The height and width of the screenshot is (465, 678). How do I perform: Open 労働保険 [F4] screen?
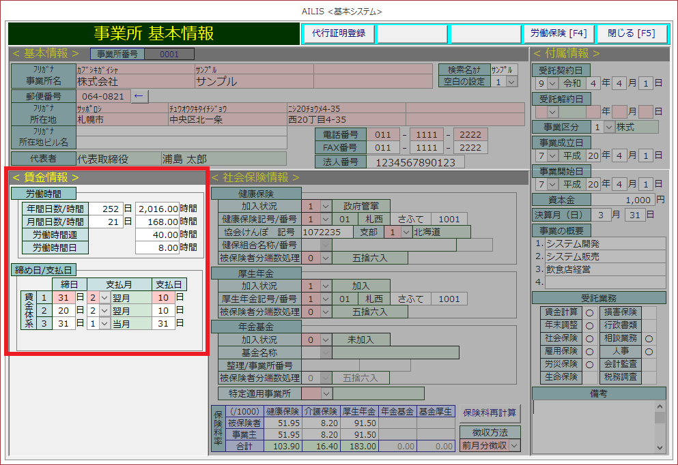pos(558,33)
